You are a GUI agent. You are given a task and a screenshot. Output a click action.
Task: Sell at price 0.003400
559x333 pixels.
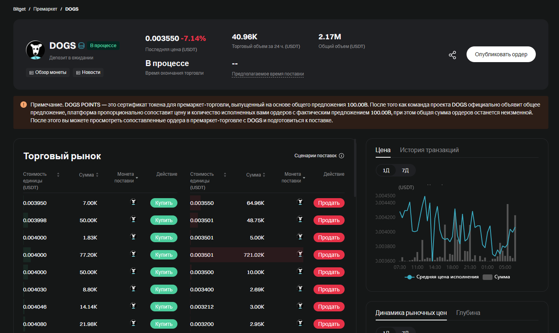pos(329,289)
